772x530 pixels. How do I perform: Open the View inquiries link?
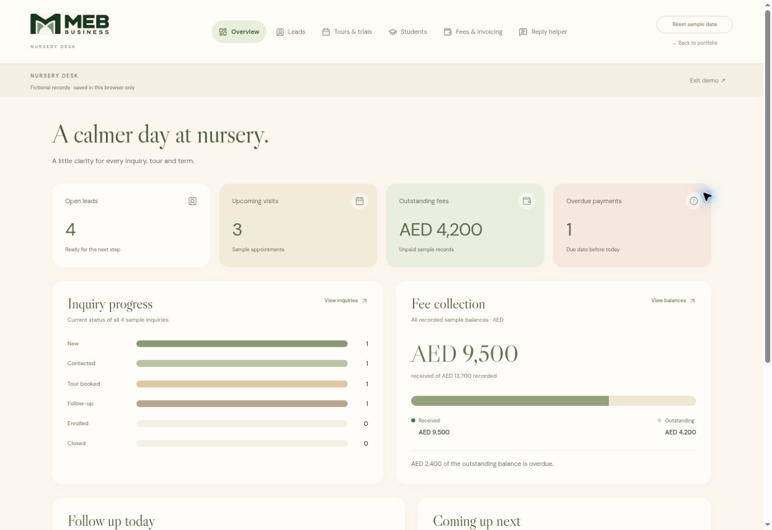(346, 300)
